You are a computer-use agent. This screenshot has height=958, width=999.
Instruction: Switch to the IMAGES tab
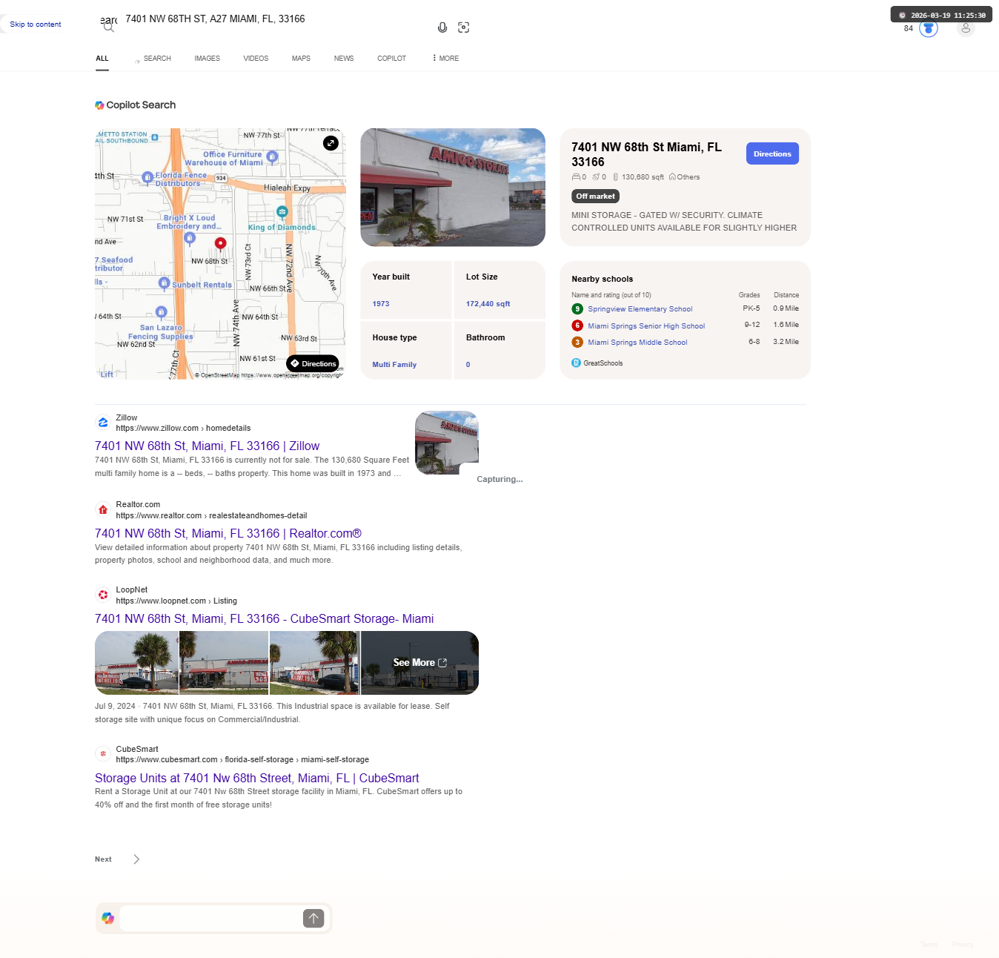tap(208, 59)
